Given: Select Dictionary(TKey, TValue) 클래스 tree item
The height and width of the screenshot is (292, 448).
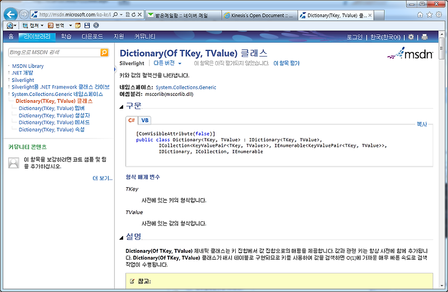Looking at the screenshot, I should coord(54,101).
